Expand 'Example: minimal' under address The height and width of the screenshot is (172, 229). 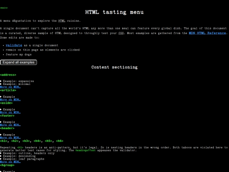(x=15, y=84)
